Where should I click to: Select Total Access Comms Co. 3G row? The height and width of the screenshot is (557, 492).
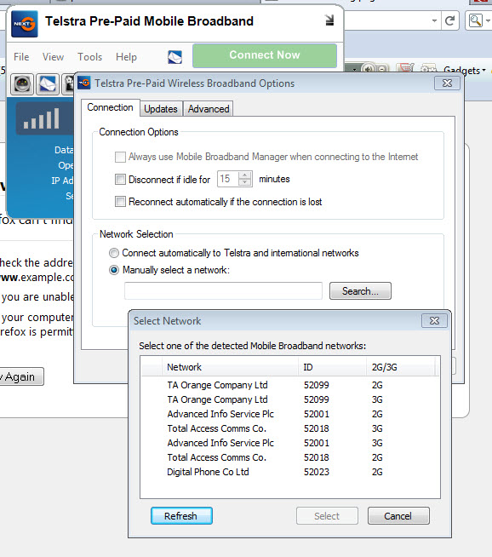click(x=290, y=428)
